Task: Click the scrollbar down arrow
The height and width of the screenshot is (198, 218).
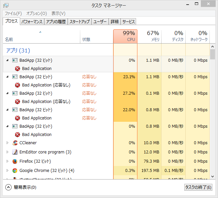Action: pos(212,177)
